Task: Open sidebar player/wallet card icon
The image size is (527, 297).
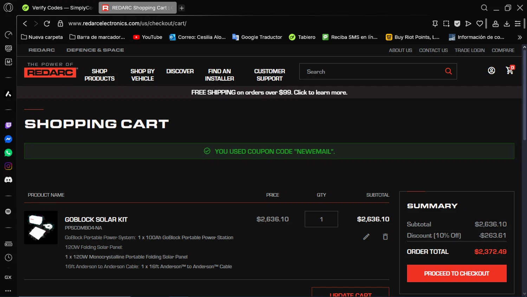Action: pos(8,244)
